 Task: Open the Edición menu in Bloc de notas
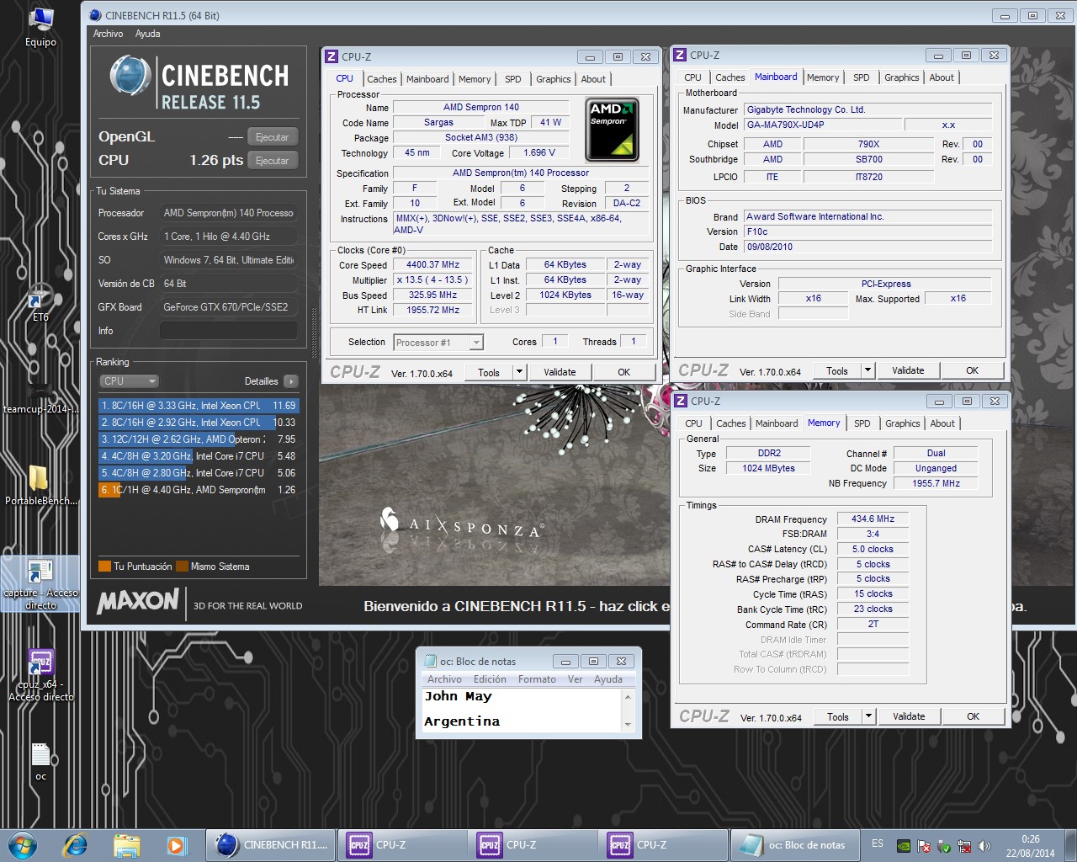point(490,679)
